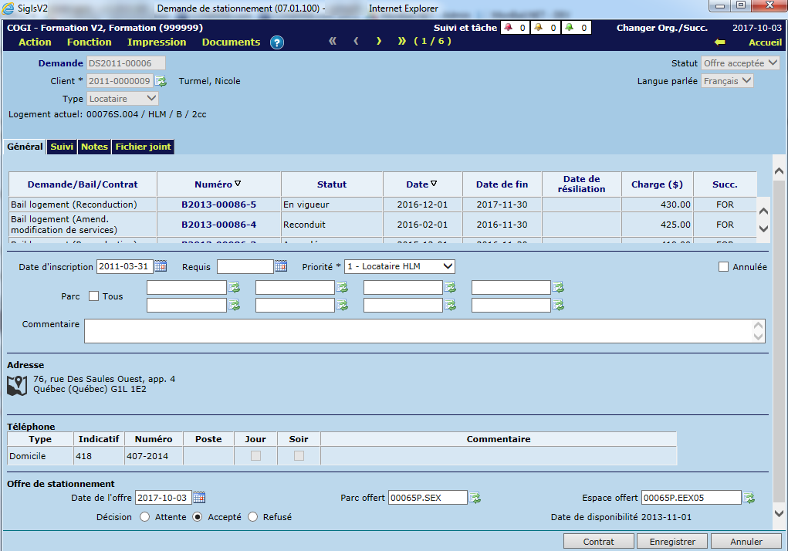
Task: Click the blue help question mark icon
Action: click(x=277, y=42)
